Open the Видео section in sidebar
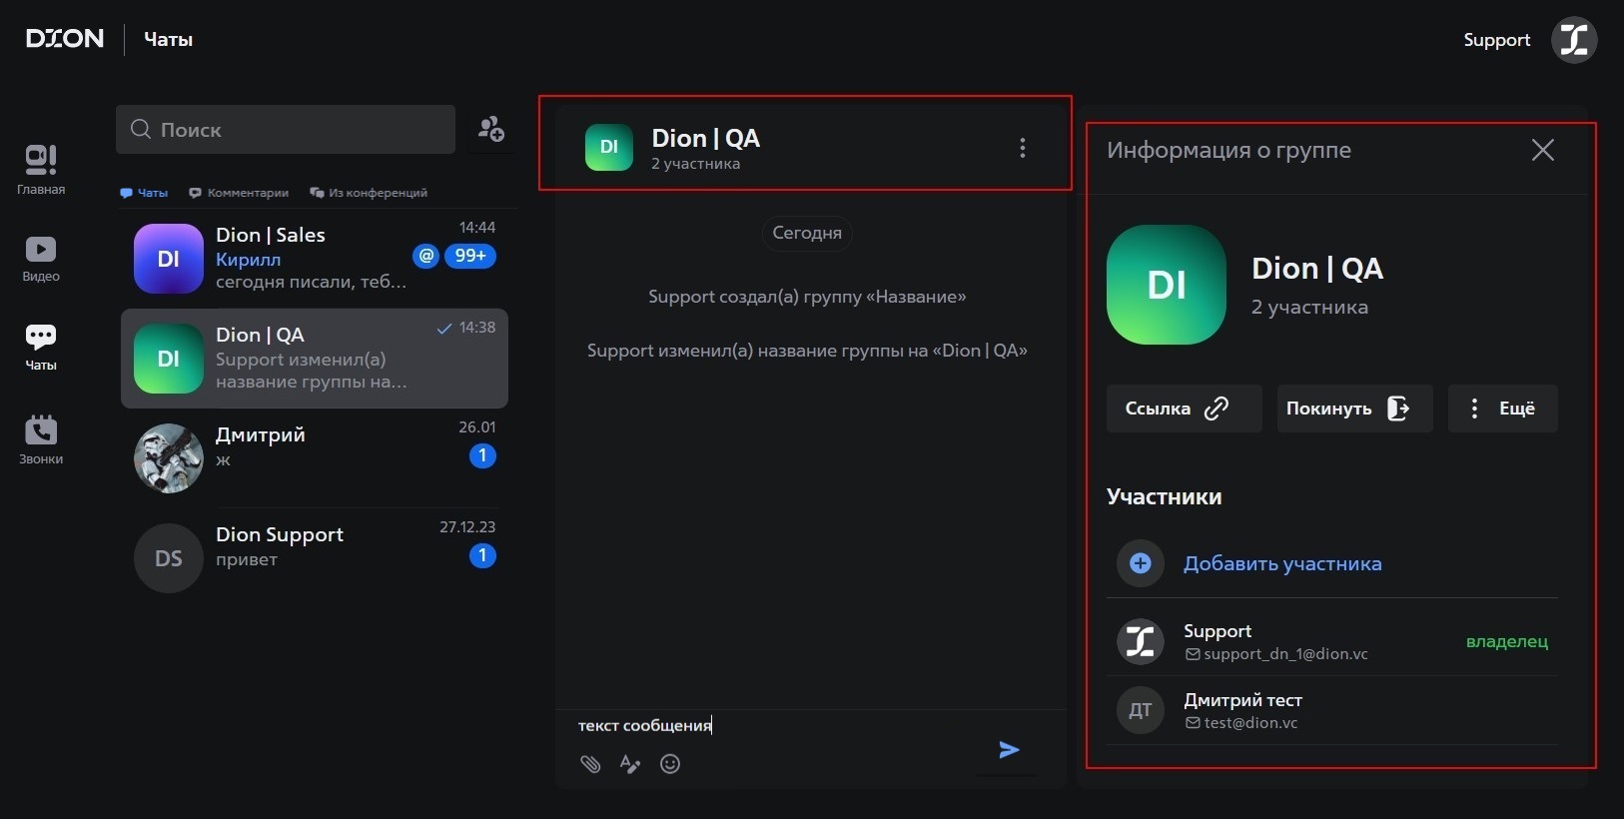Image resolution: width=1624 pixels, height=819 pixels. click(x=41, y=258)
